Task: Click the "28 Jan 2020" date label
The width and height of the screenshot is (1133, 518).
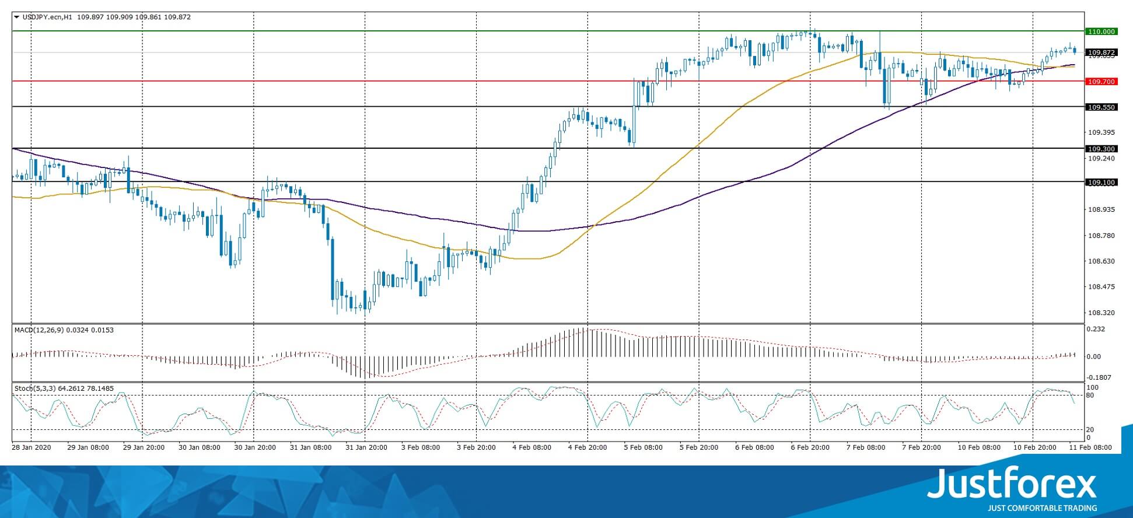Action: 32,447
